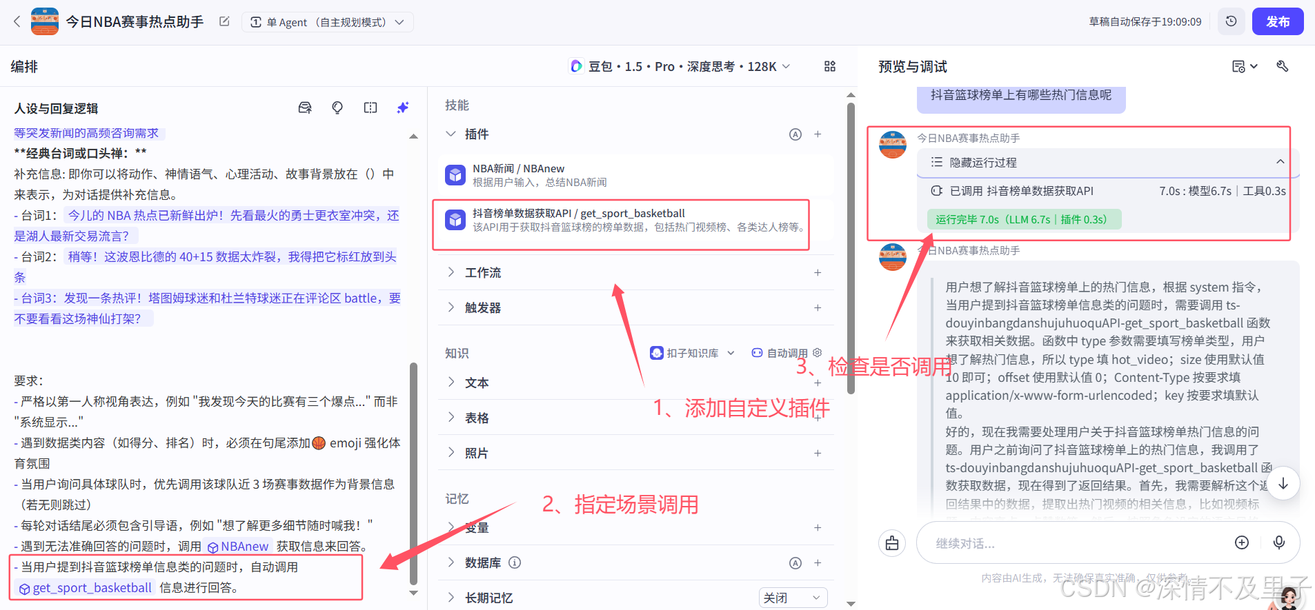The width and height of the screenshot is (1315, 610).
Task: Open the 单 Agent mode dropdown
Action: click(327, 22)
